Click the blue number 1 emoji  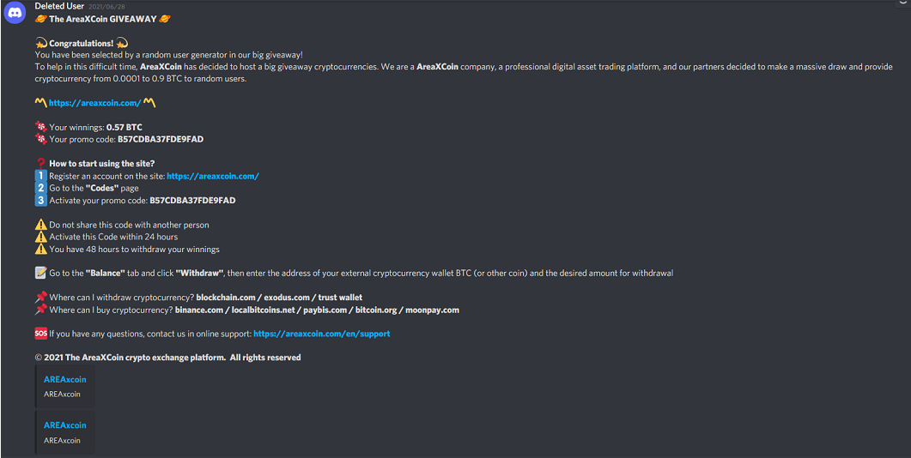click(40, 176)
